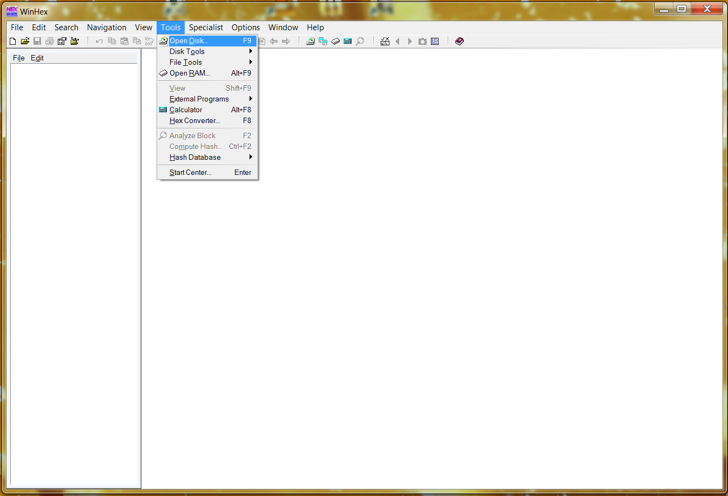Click the Open RAM chip toolbar icon
Viewport: 728px width, 496px height.
click(335, 41)
